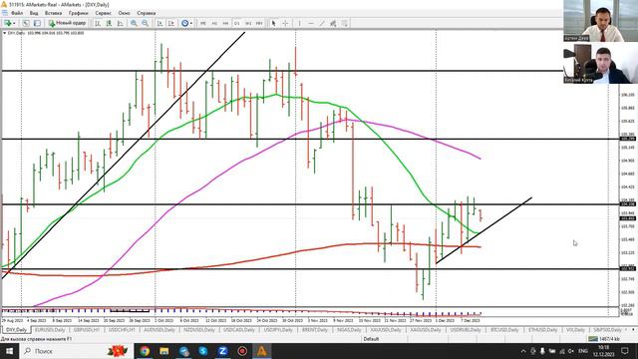Switch to the BTCUSD,Daily chart tab
The image size is (638, 359).
coord(504,330)
